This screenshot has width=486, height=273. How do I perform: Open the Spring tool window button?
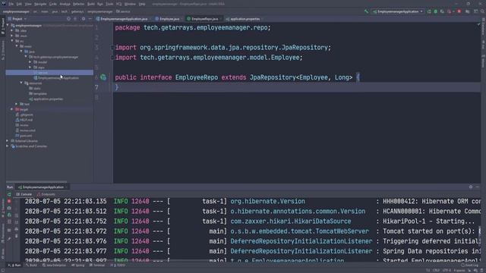[x=77, y=265]
